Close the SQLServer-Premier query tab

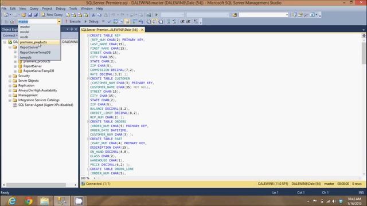[x=142, y=30]
